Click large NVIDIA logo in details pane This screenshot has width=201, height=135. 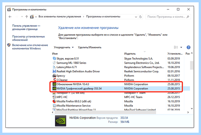pos(61,121)
